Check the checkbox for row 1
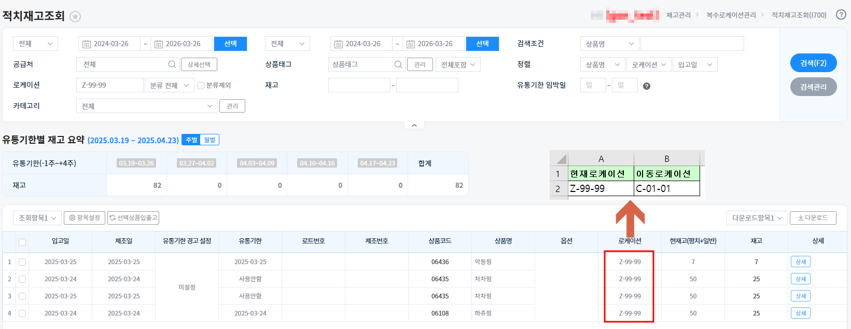This screenshot has height=329, width=851. coord(22,262)
